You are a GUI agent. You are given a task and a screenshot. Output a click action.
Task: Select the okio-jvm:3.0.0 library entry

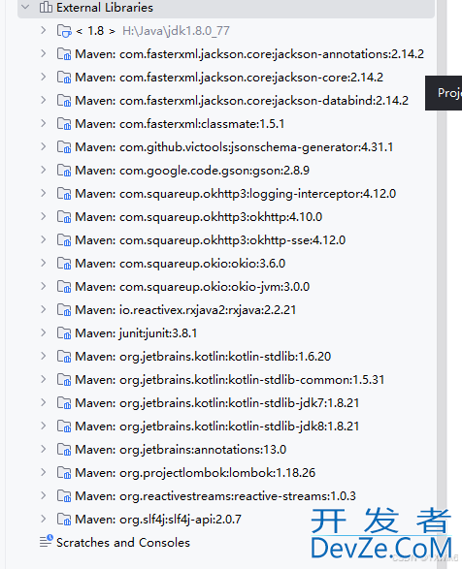[192, 287]
